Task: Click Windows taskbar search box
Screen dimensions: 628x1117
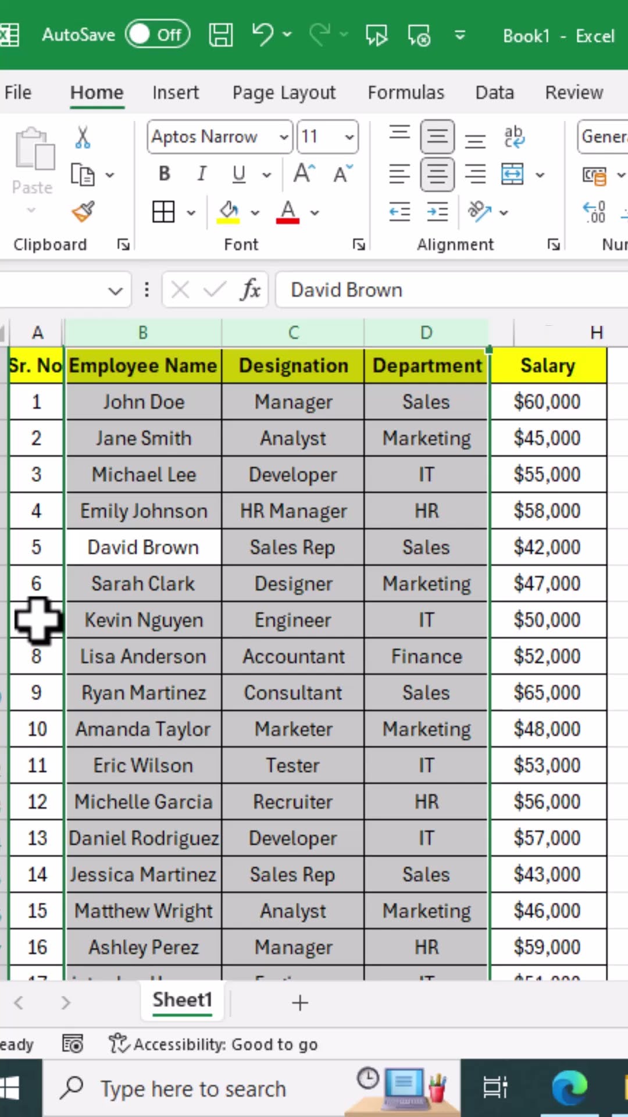Action: pos(251,1088)
